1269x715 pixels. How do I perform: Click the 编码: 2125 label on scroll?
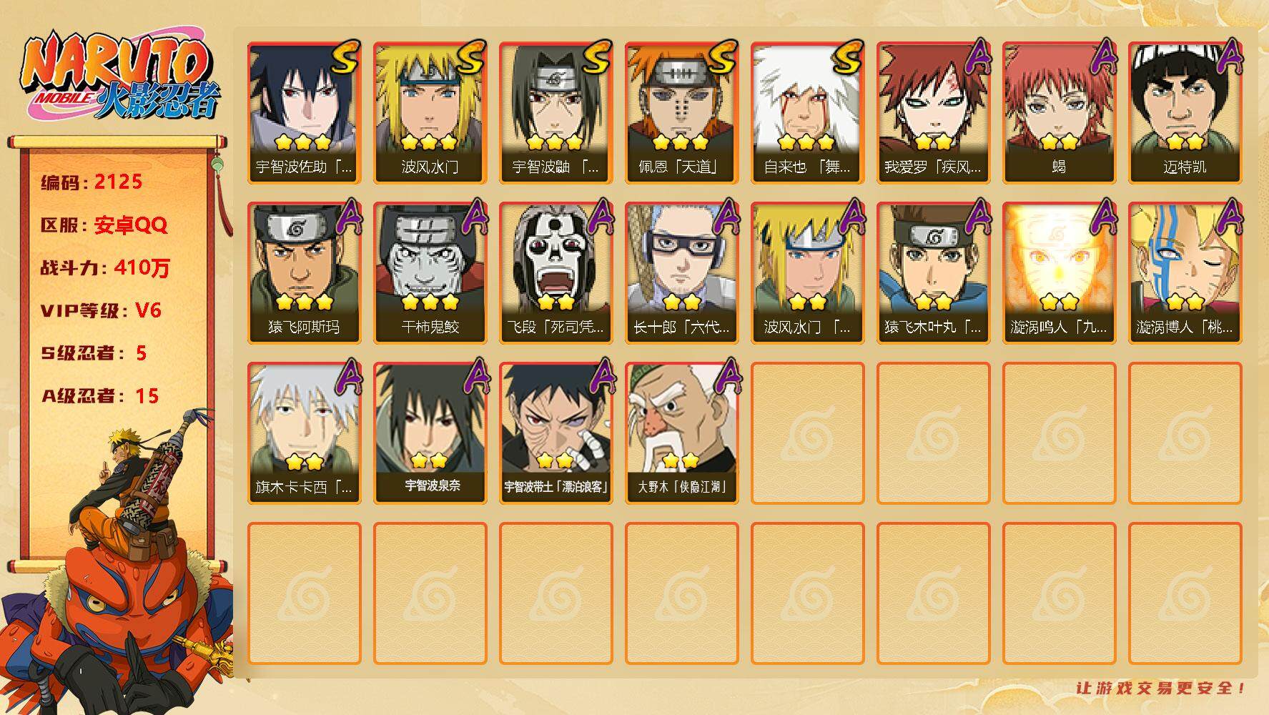pos(92,182)
